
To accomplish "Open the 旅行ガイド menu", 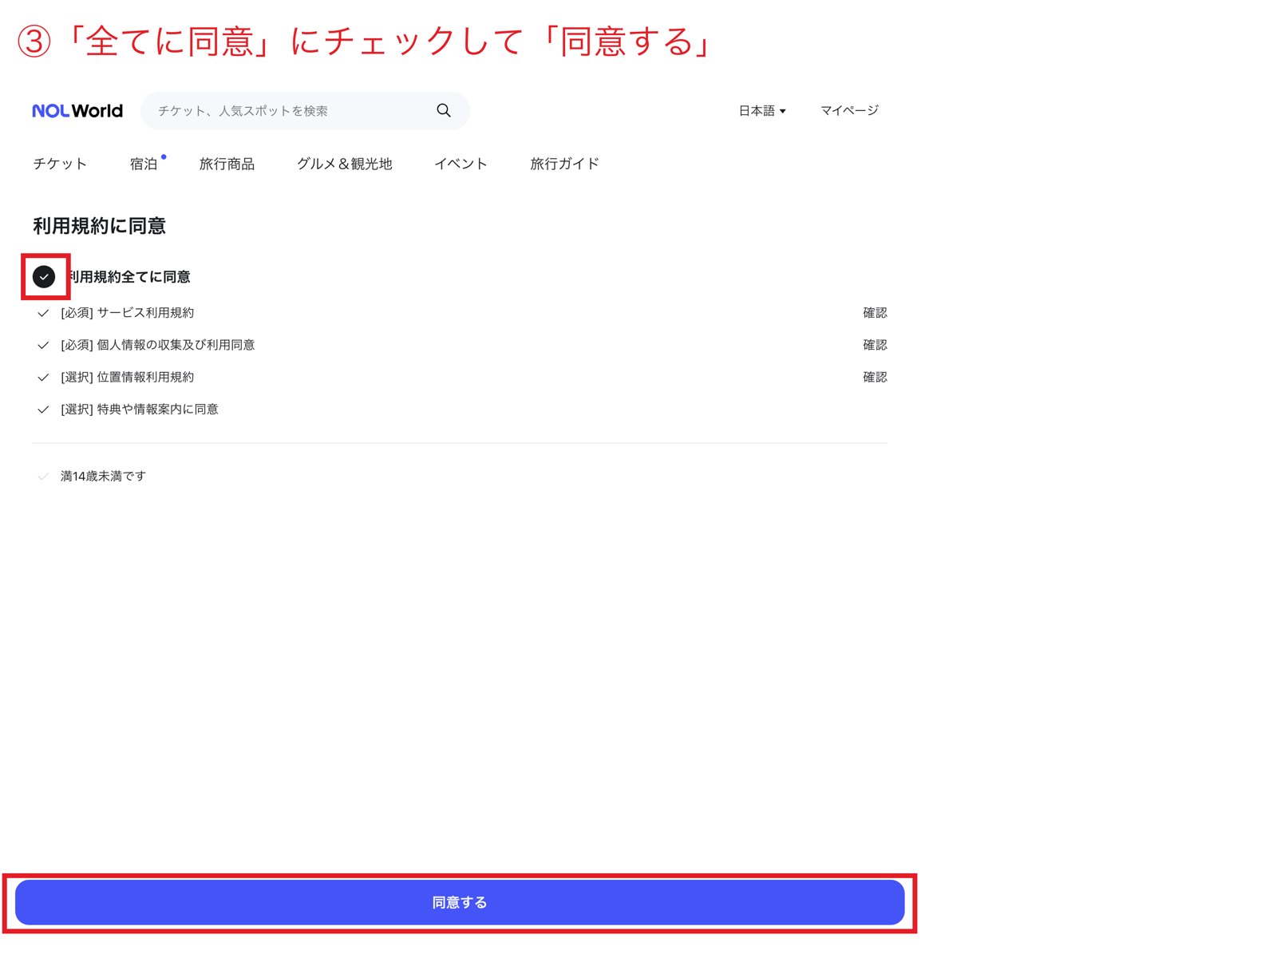I will coord(564,164).
